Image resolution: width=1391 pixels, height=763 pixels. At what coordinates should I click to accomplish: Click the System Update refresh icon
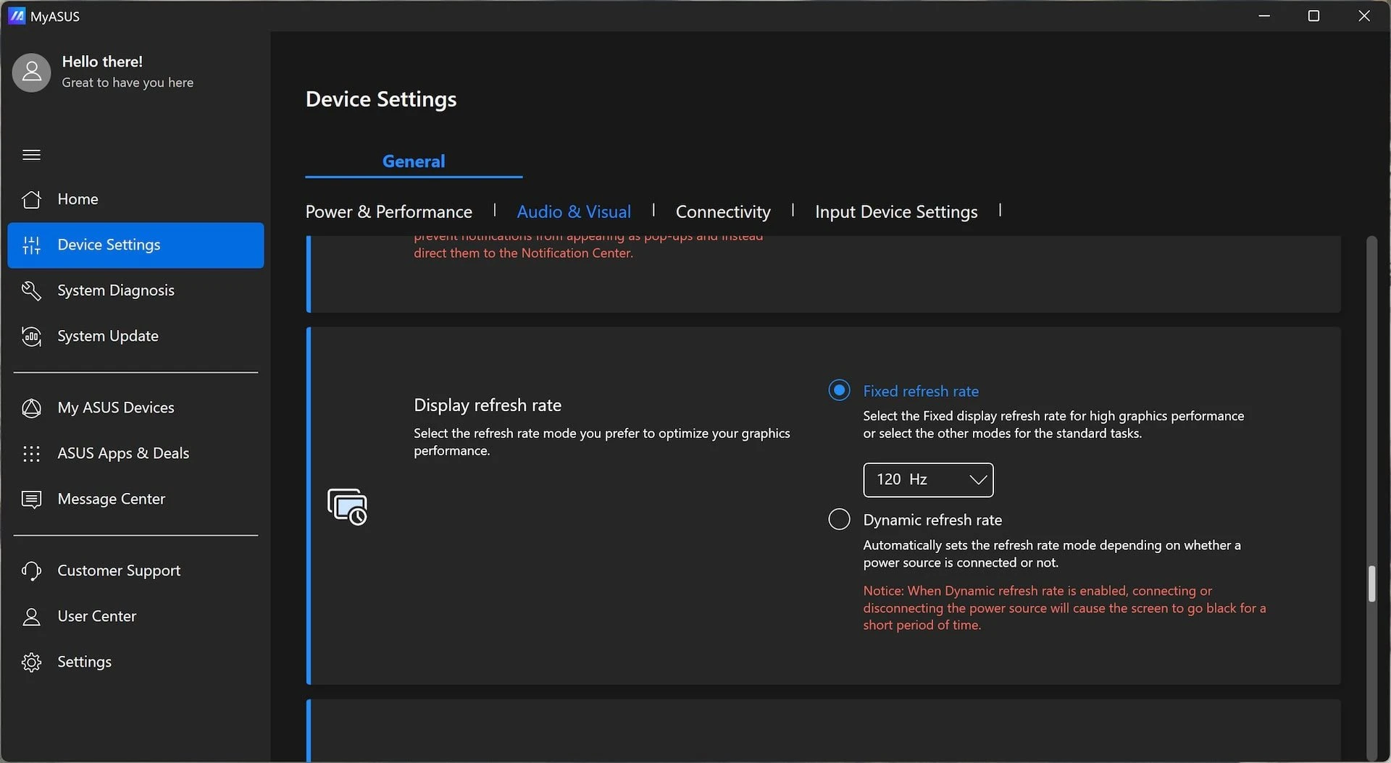point(31,337)
